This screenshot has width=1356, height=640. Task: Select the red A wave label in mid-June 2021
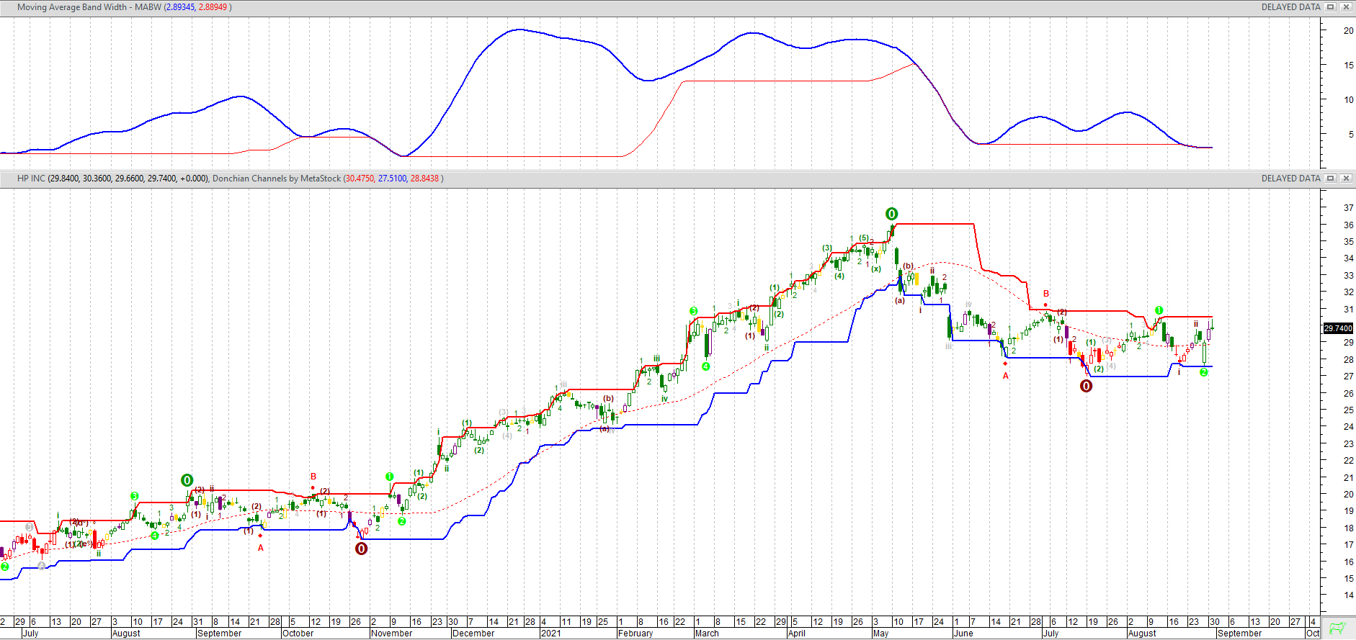click(1006, 376)
